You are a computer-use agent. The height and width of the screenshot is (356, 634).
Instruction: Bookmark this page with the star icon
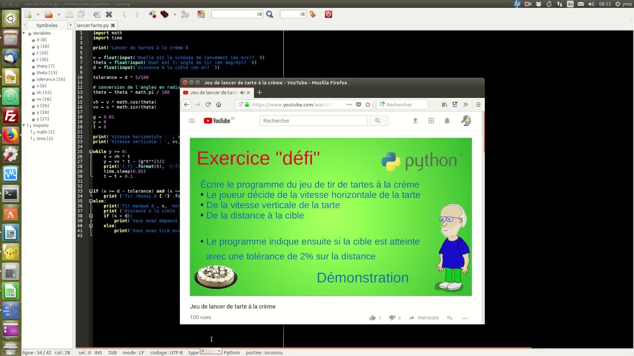tap(368, 104)
